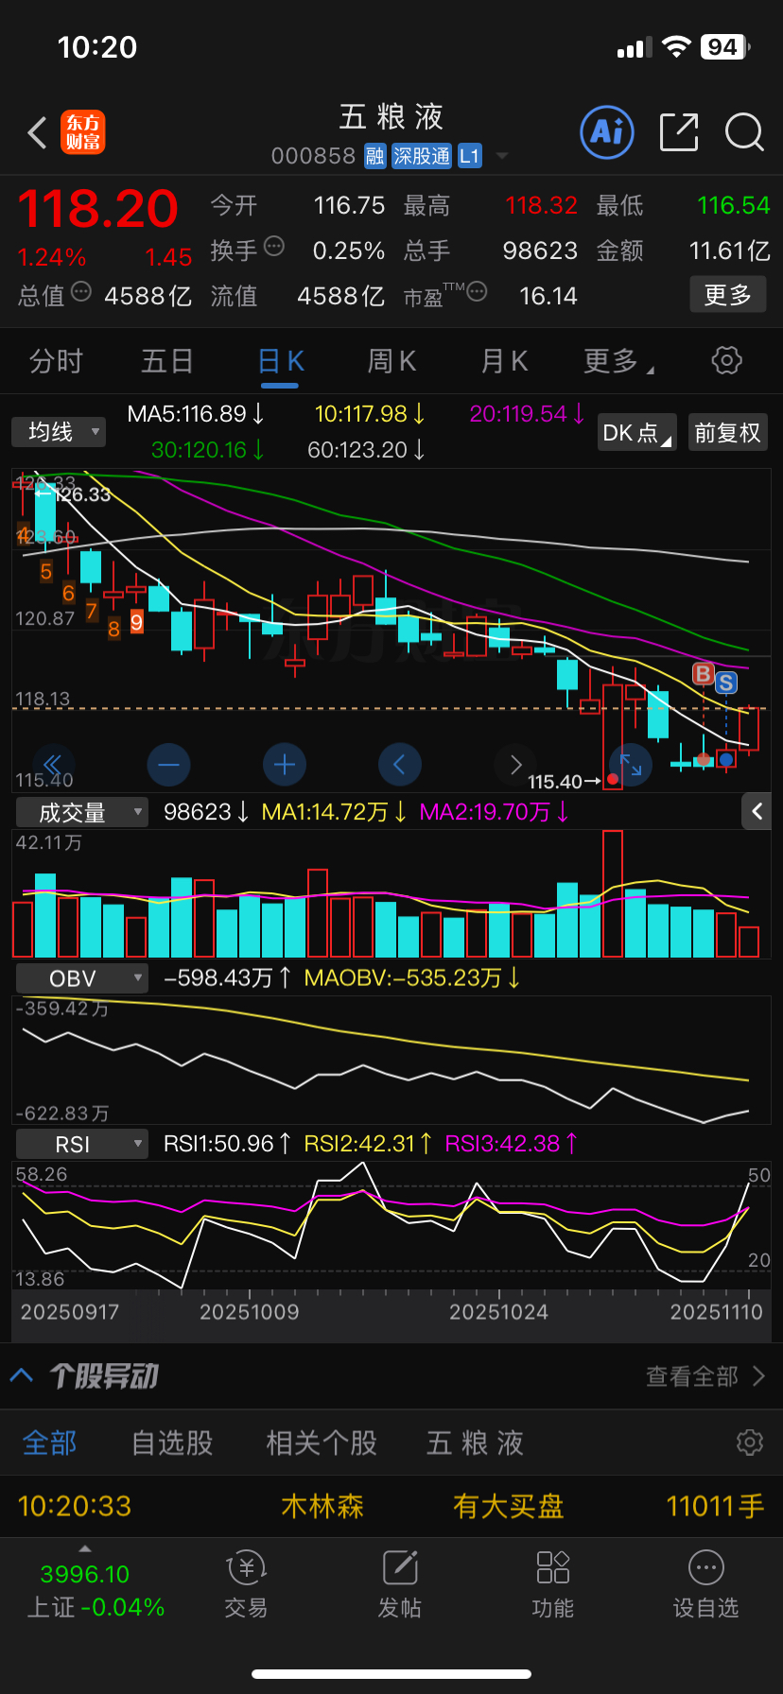This screenshot has width=783, height=1694.
Task: Tap the info icon beside 换手
Action: 274,247
